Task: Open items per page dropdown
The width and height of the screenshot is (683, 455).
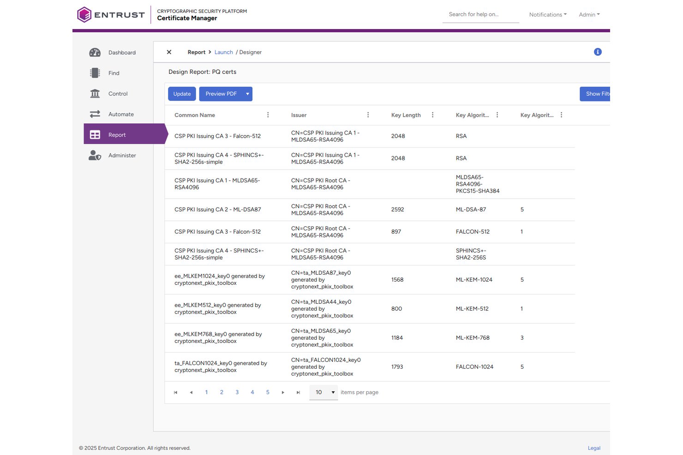Action: point(324,392)
